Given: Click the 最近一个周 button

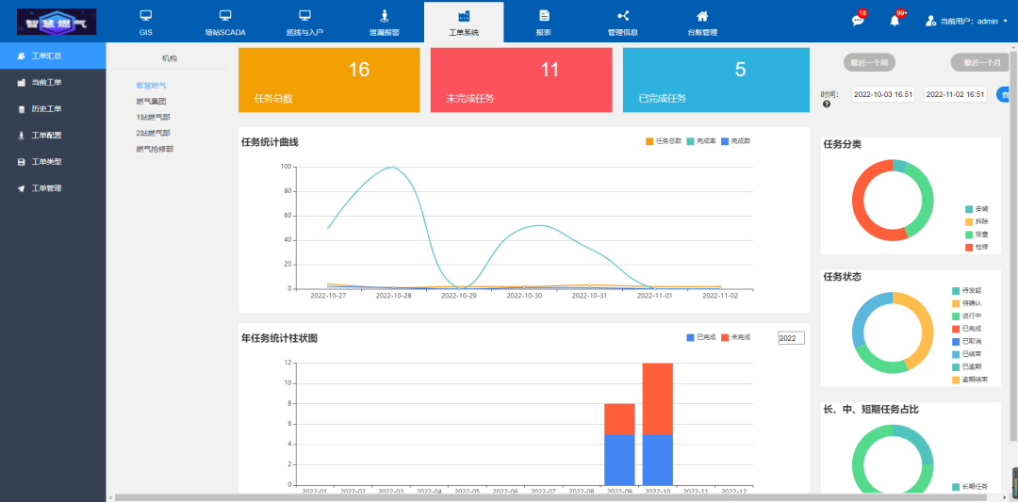Looking at the screenshot, I should point(869,63).
